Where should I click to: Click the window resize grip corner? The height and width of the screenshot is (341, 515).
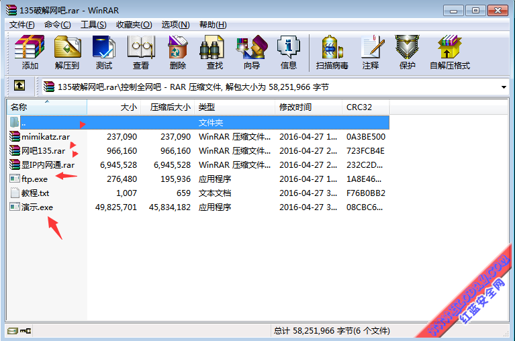point(506,333)
